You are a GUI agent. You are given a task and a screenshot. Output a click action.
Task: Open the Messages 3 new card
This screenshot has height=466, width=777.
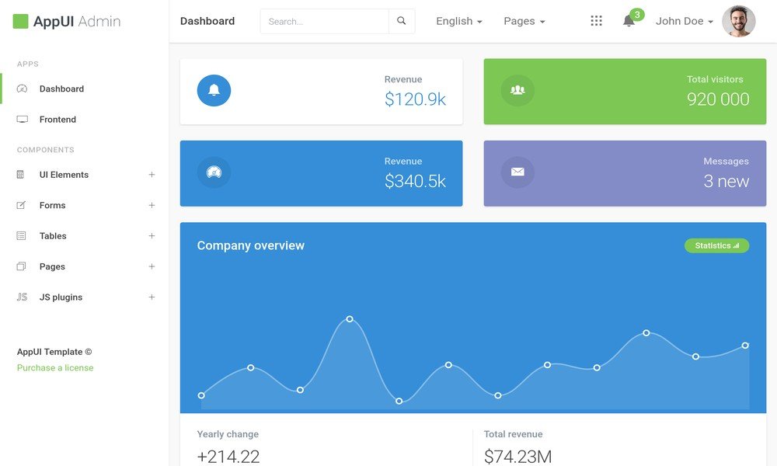click(625, 173)
